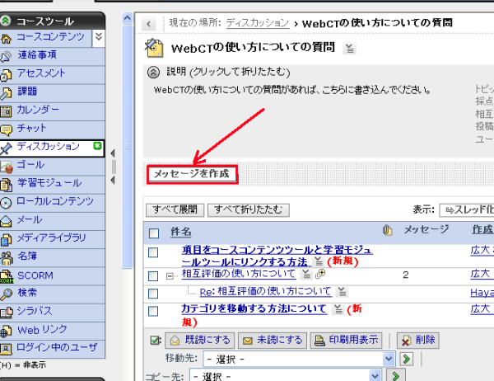Open action menu for 相互評価の使い方について

pos(306,274)
